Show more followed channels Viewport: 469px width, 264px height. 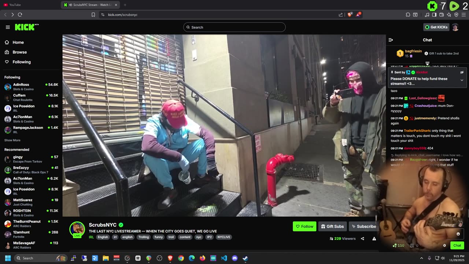12,140
